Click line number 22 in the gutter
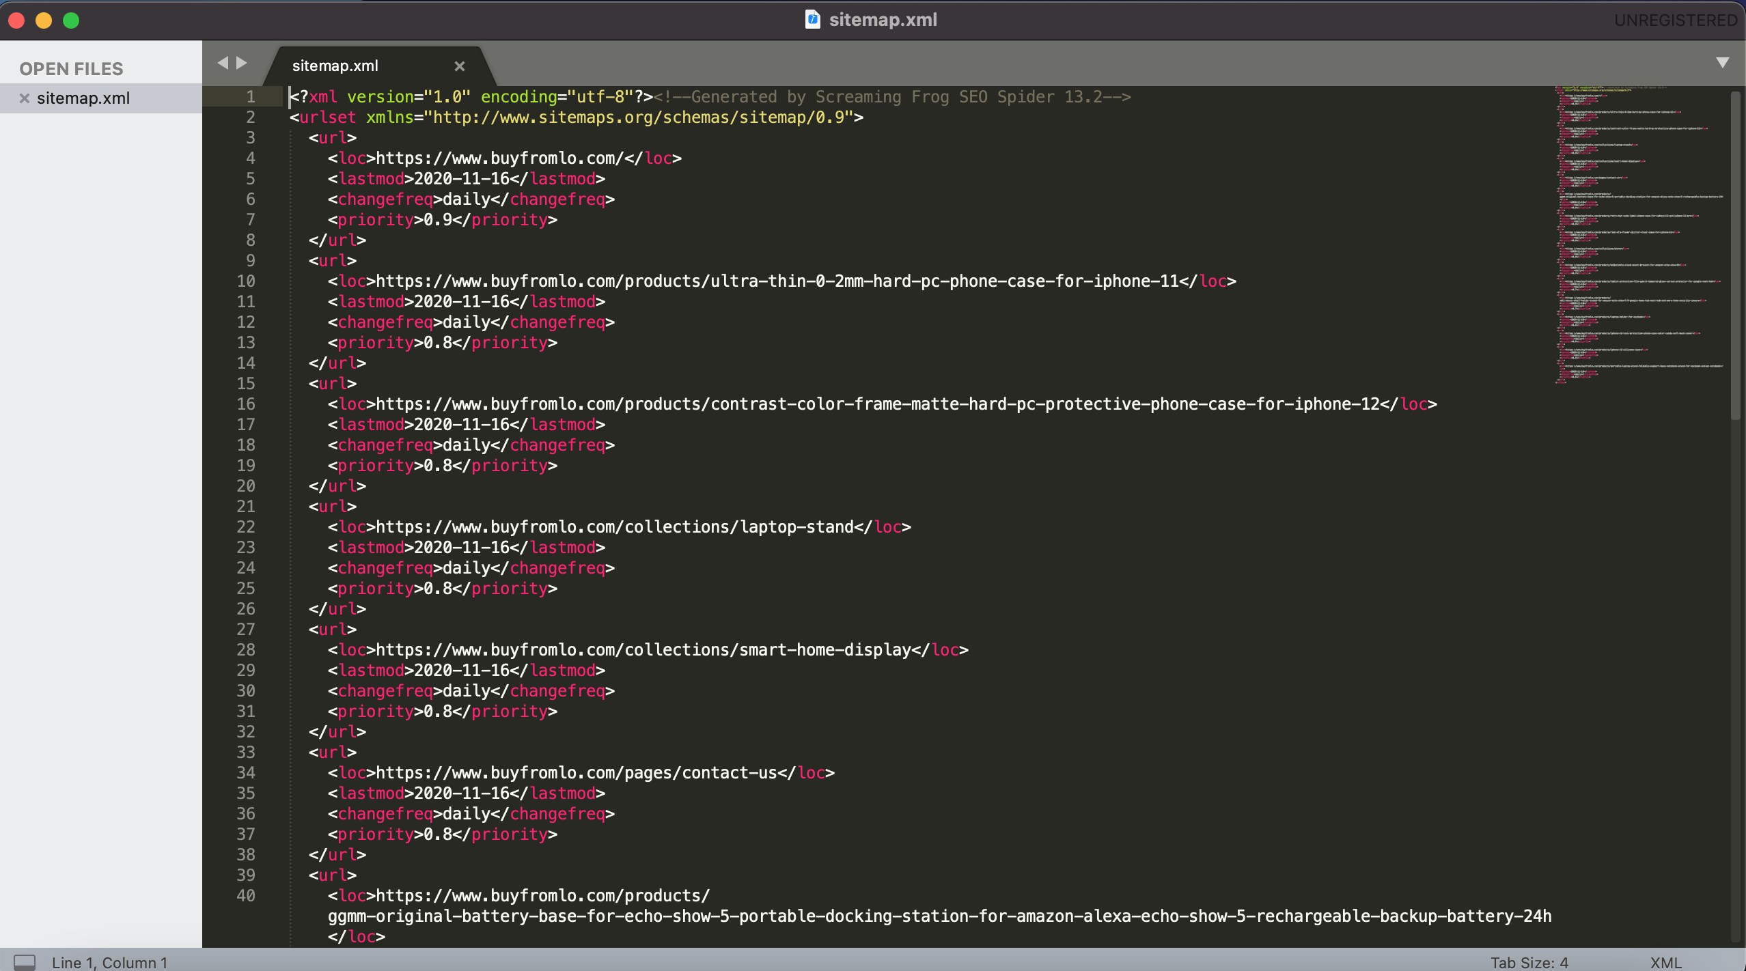Viewport: 1746px width, 971px height. [x=246, y=527]
